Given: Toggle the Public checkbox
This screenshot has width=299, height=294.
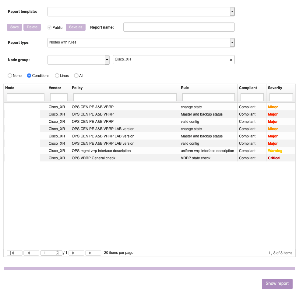Looking at the screenshot, I should (49, 27).
